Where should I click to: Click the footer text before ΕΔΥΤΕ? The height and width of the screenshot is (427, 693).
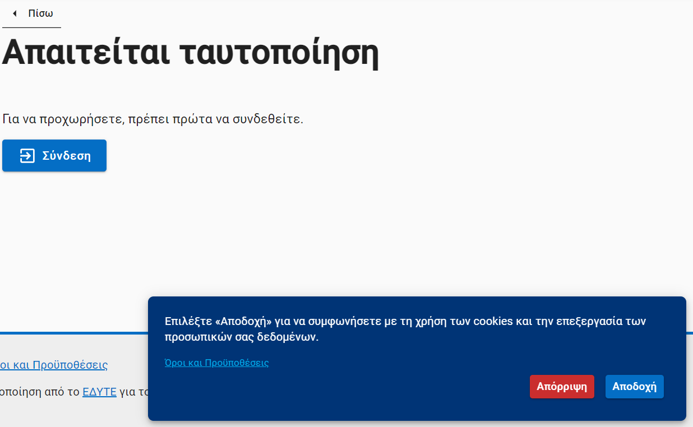coord(39,392)
